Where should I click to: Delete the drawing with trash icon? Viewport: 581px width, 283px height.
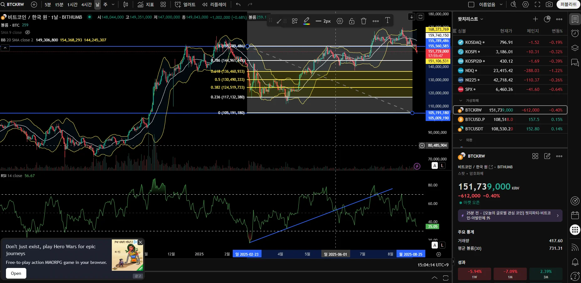[363, 21]
